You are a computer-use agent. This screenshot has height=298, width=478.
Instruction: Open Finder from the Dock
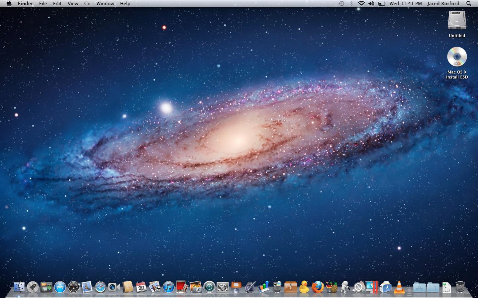click(x=19, y=287)
